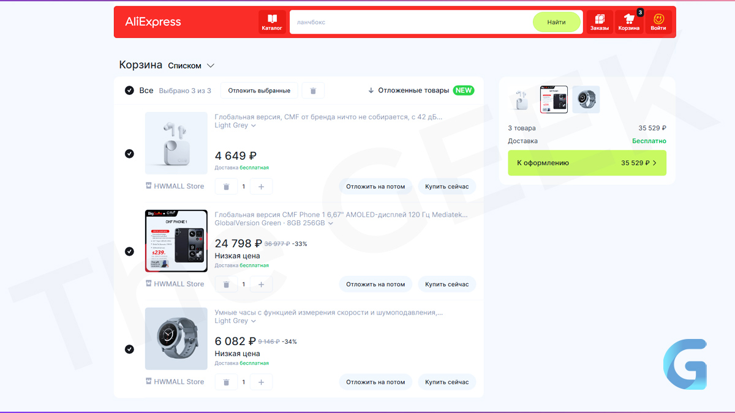Screen dimensions: 735x413
Task: Click the NEW badge
Action: 464,91
